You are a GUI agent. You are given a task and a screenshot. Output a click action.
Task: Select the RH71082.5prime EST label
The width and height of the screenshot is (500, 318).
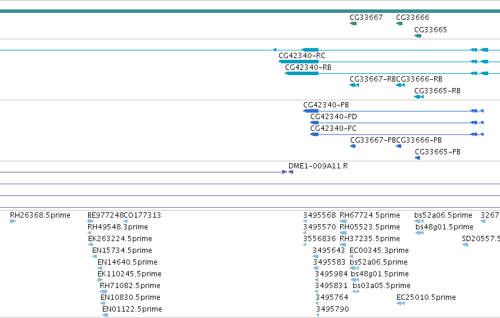(130, 286)
